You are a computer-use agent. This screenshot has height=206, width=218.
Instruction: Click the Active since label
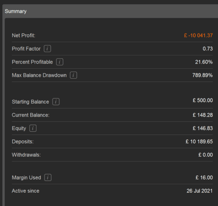26,191
